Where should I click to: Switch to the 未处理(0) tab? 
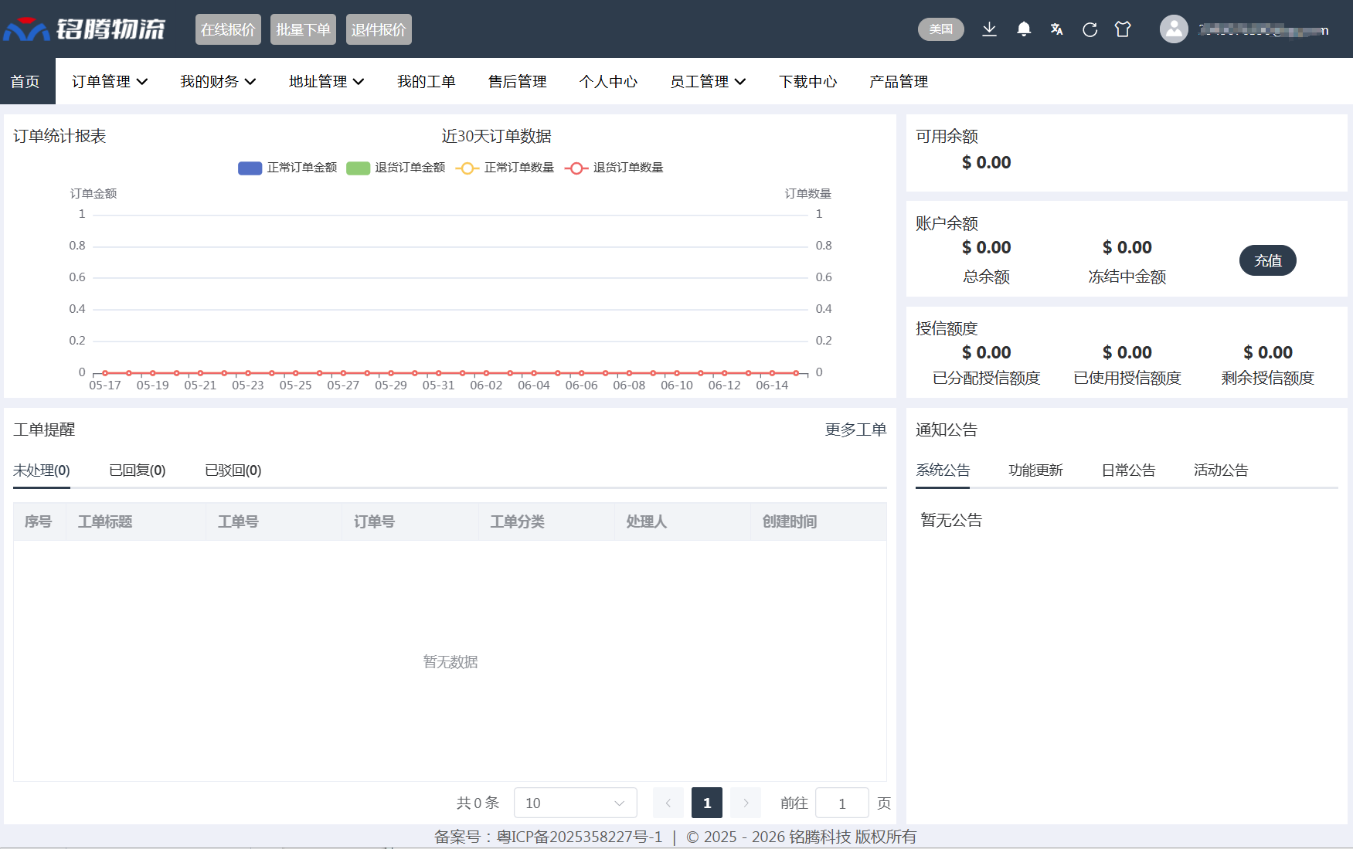(42, 470)
